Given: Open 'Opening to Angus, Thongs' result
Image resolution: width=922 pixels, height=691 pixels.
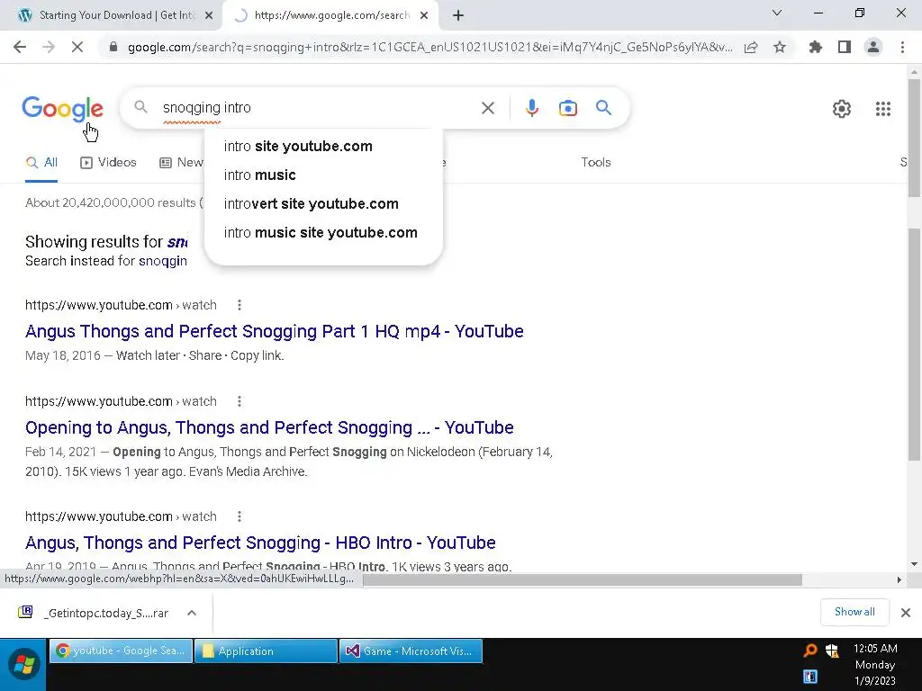Looking at the screenshot, I should [269, 427].
